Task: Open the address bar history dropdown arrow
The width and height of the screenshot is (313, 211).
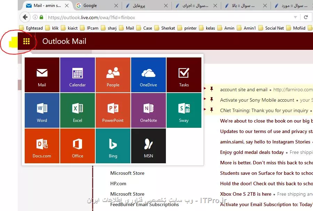Action: click(295, 17)
